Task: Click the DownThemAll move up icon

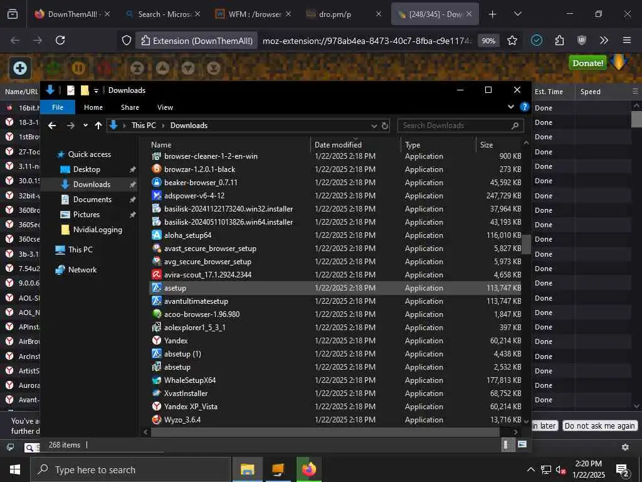Action: (162, 68)
